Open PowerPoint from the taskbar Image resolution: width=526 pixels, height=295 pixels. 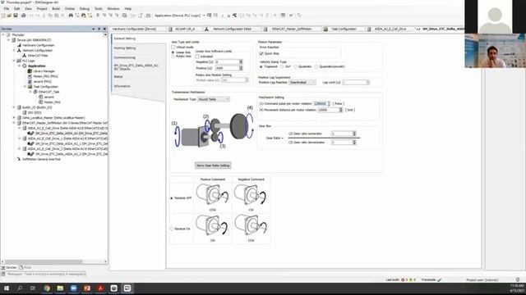87,288
